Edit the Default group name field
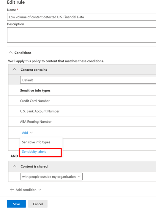The height and width of the screenshot is (208, 156). [88, 80]
